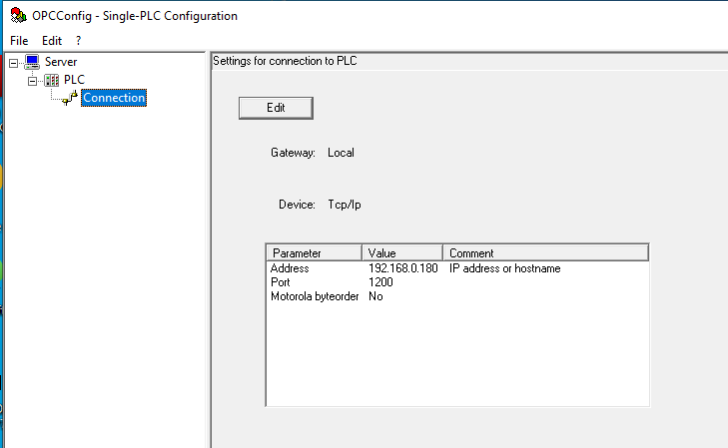Click the Server computer icon in tree
The height and width of the screenshot is (448, 728).
[x=32, y=62]
